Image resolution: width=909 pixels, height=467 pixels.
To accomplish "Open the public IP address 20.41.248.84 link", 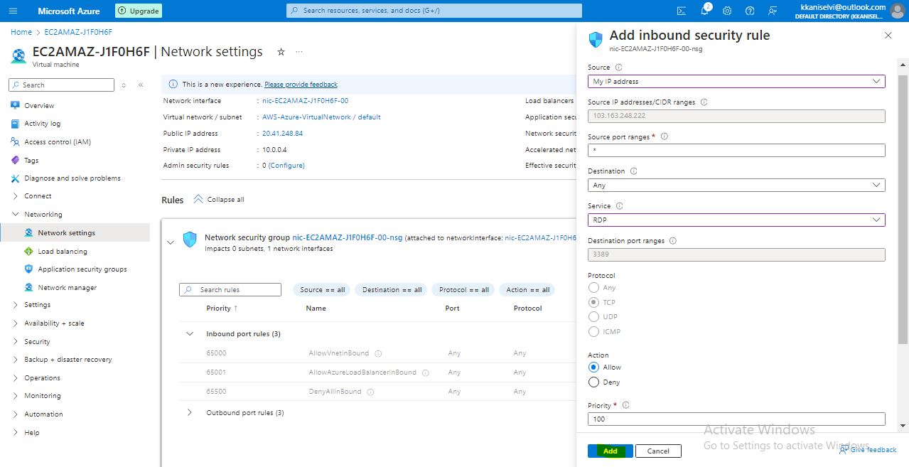I will click(x=282, y=134).
